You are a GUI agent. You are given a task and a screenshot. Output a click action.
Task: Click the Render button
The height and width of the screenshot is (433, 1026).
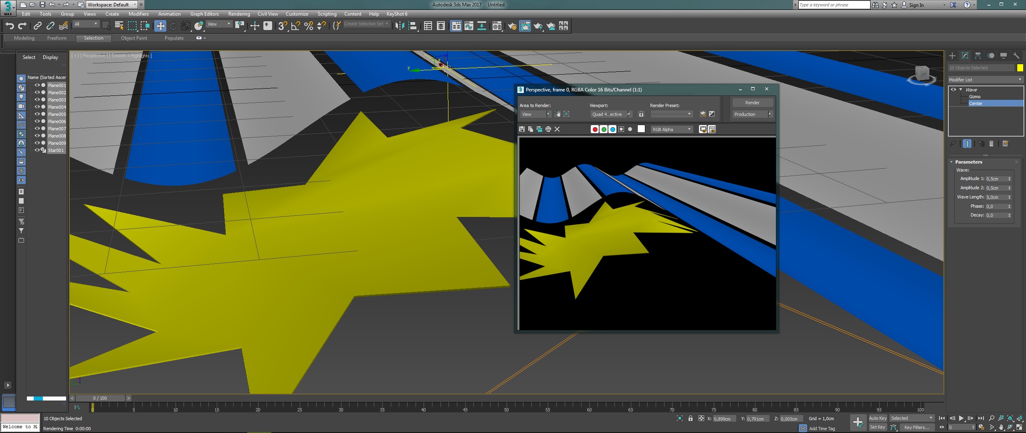[752, 103]
